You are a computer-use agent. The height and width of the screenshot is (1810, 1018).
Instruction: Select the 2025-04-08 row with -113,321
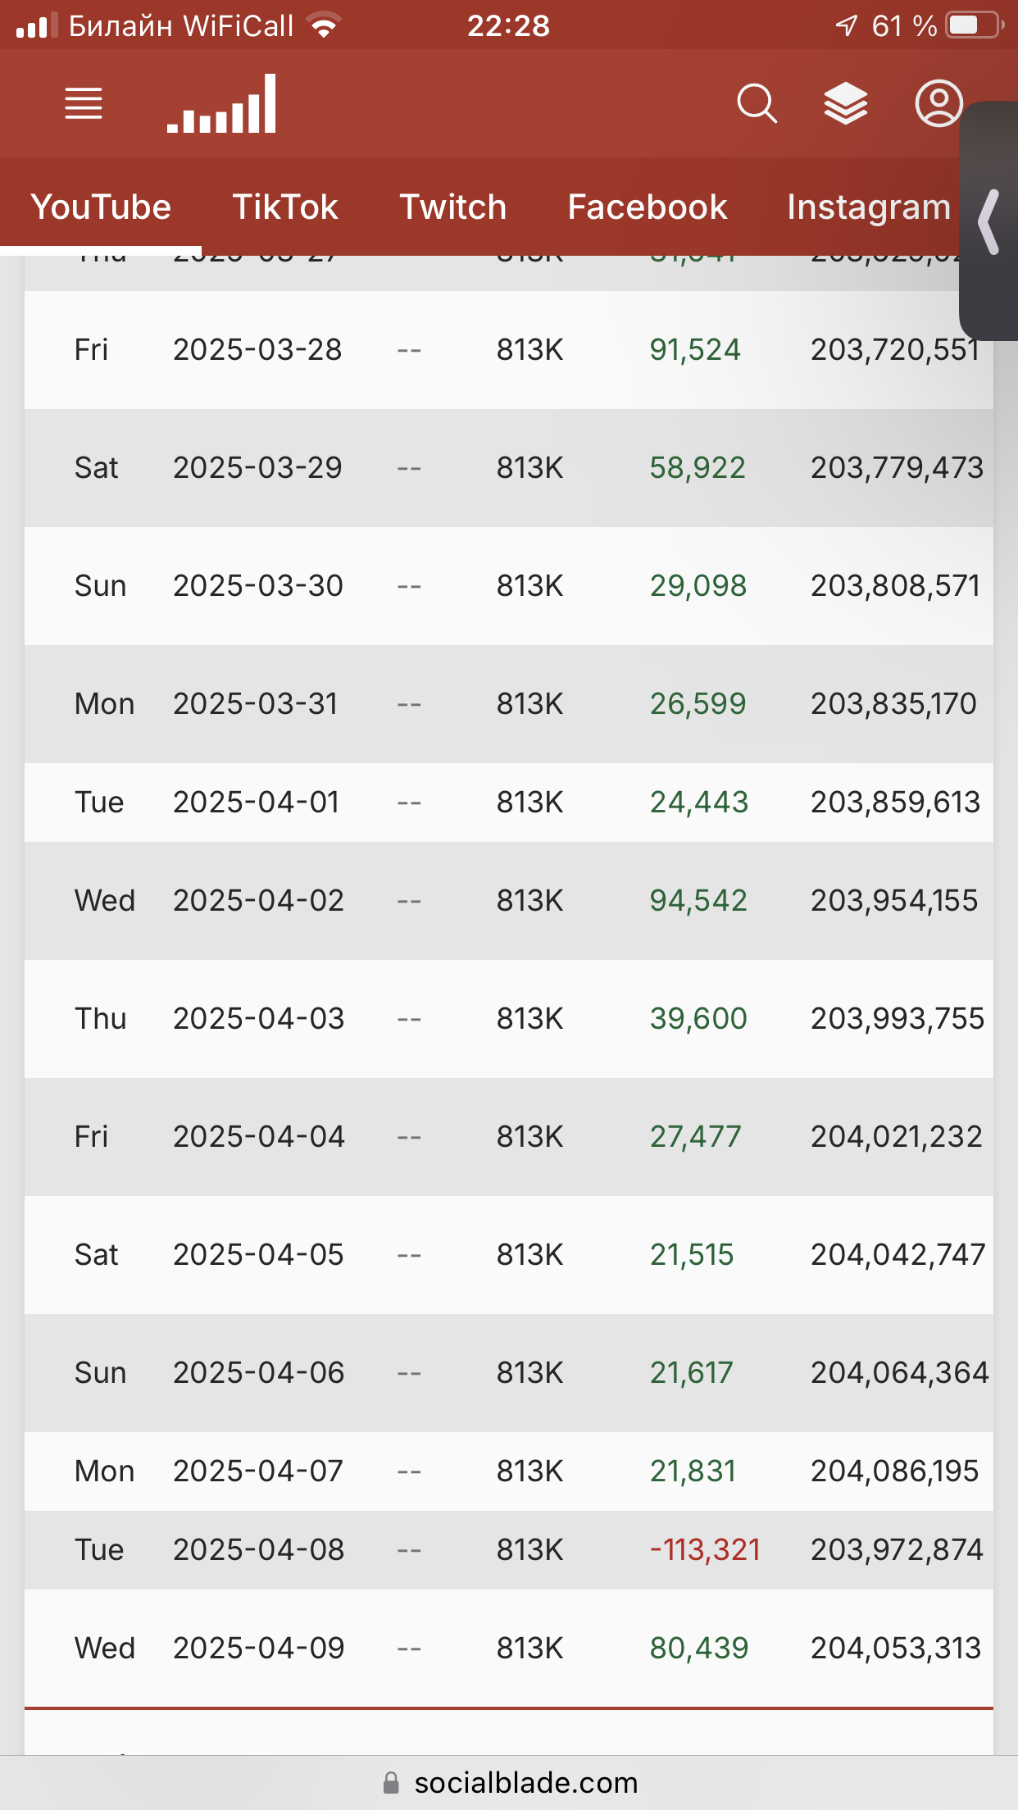pyautogui.click(x=508, y=1550)
